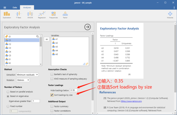Select A4 in the Variables box

[x=70, y=51]
